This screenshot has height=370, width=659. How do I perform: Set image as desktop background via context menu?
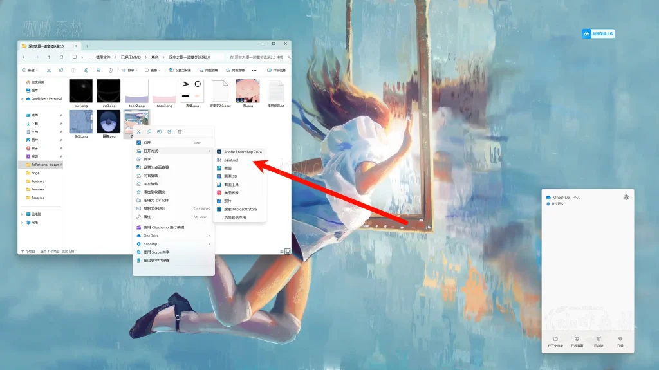pos(173,167)
